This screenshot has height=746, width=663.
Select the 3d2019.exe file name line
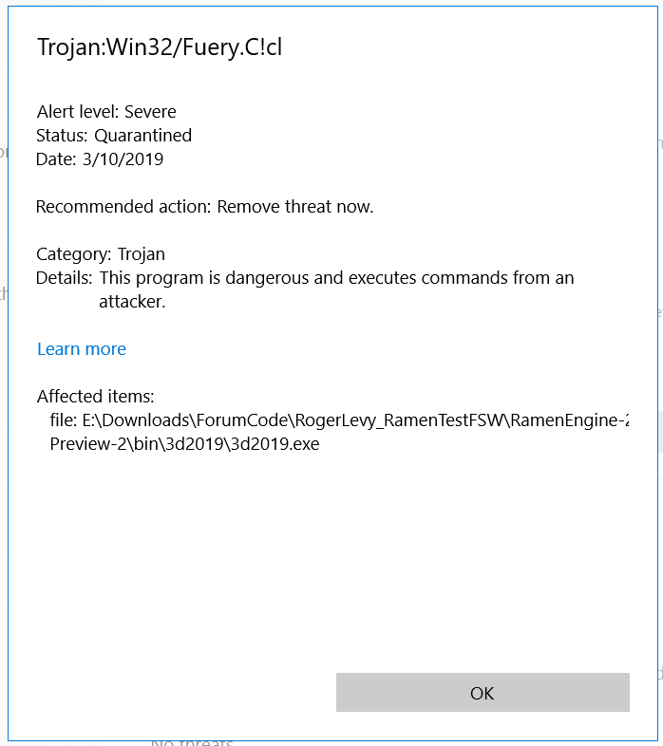click(184, 444)
